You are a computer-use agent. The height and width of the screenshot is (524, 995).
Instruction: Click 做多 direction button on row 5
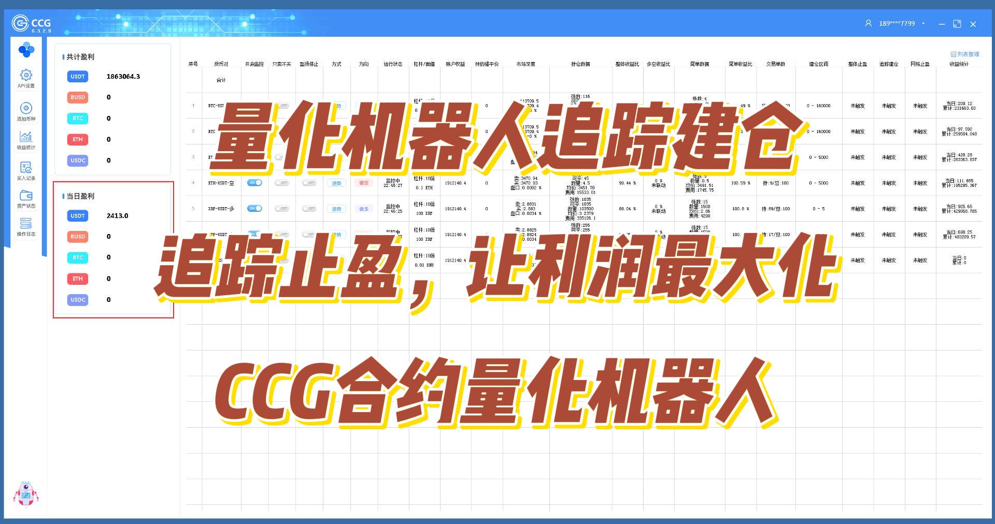[x=364, y=209]
